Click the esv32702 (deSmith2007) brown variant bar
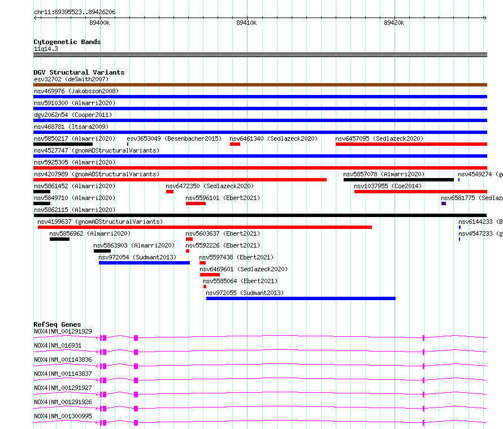 [260, 85]
